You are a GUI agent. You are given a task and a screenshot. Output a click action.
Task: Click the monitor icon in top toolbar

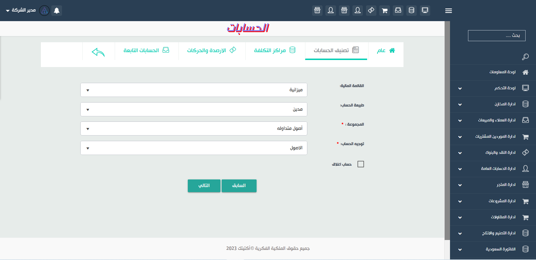(425, 10)
